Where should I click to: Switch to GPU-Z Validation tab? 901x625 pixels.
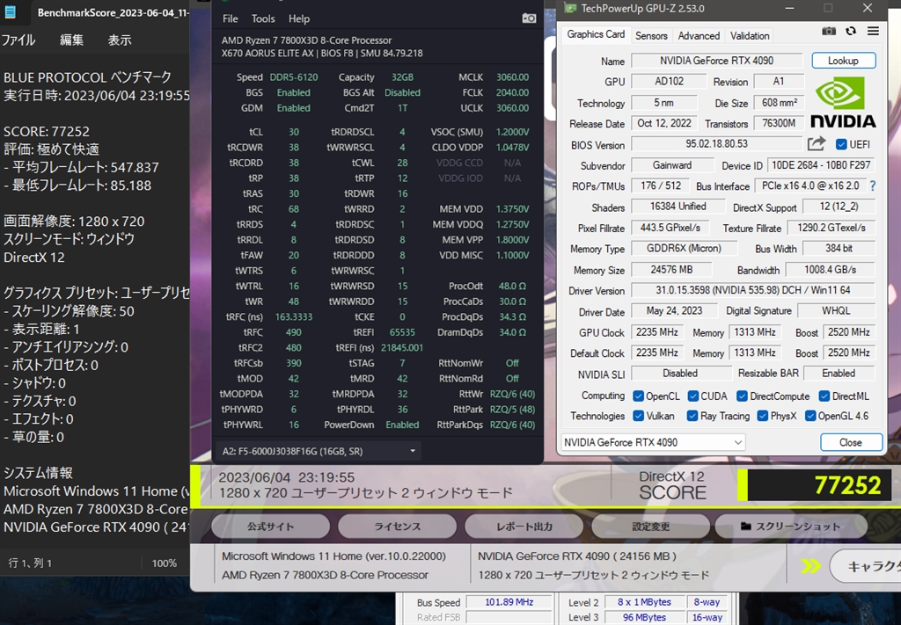pyautogui.click(x=750, y=35)
